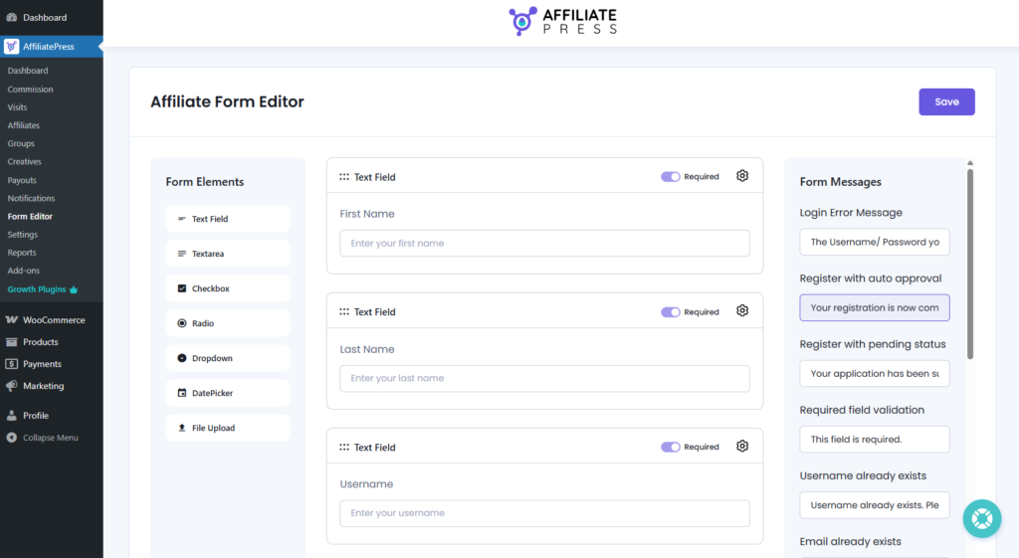Add a Dropdown form element
The image size is (1019, 558).
(x=228, y=358)
